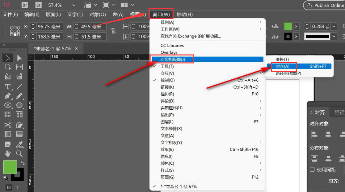
Task: Click select previous object icon in control bar
Action: [275, 27]
